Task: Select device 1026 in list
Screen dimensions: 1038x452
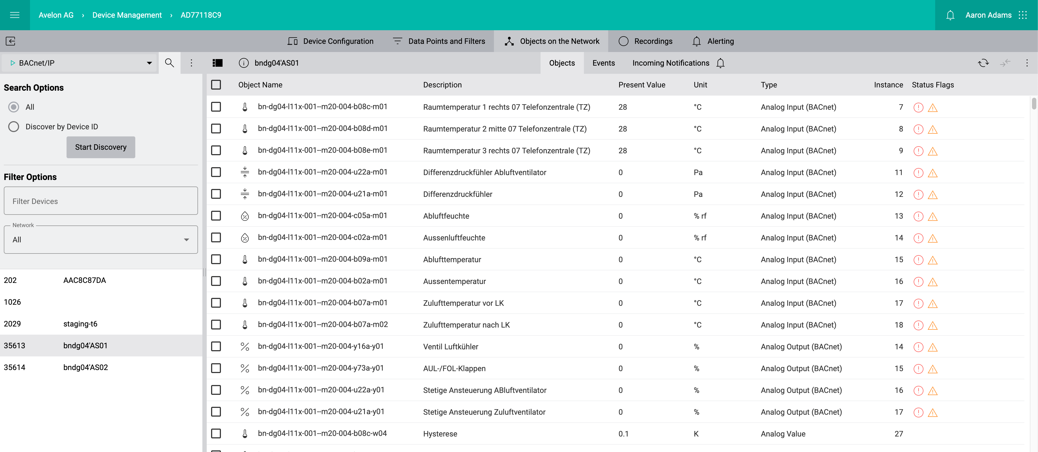Action: click(101, 302)
